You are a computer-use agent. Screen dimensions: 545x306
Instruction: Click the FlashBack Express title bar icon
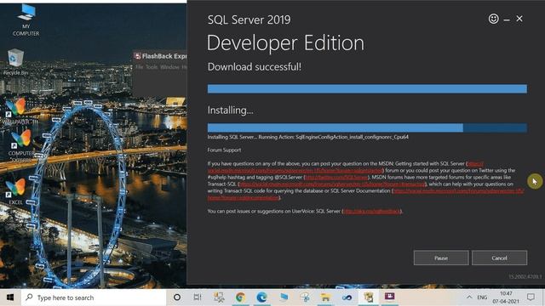click(x=138, y=56)
